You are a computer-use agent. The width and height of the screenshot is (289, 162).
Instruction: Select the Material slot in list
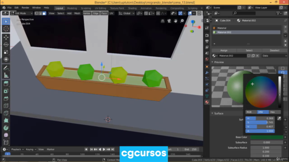pos(247,28)
